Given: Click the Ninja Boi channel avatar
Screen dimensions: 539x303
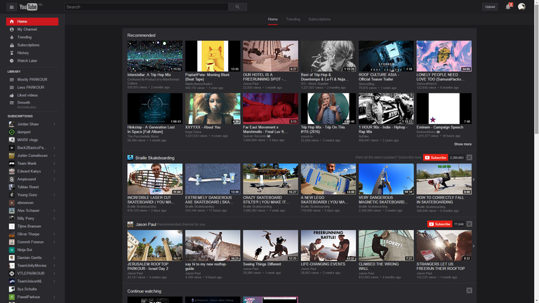Looking at the screenshot, I should 12,250.
